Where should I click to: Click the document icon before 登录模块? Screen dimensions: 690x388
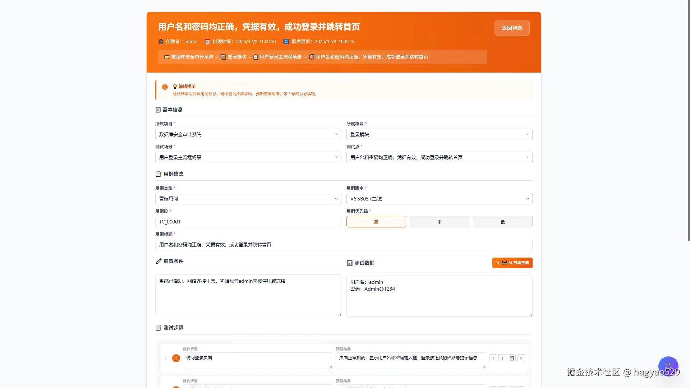(223, 57)
